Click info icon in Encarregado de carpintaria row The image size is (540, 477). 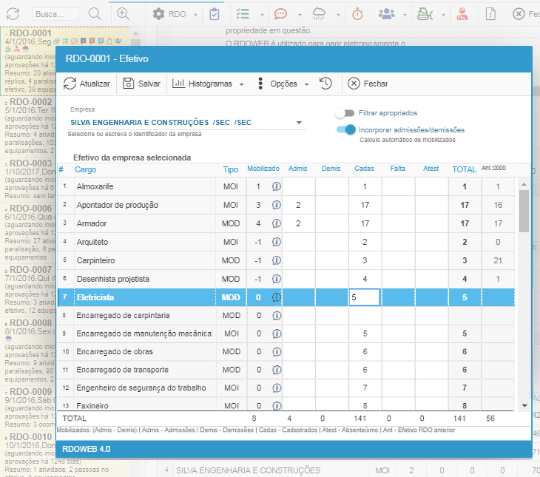click(277, 316)
